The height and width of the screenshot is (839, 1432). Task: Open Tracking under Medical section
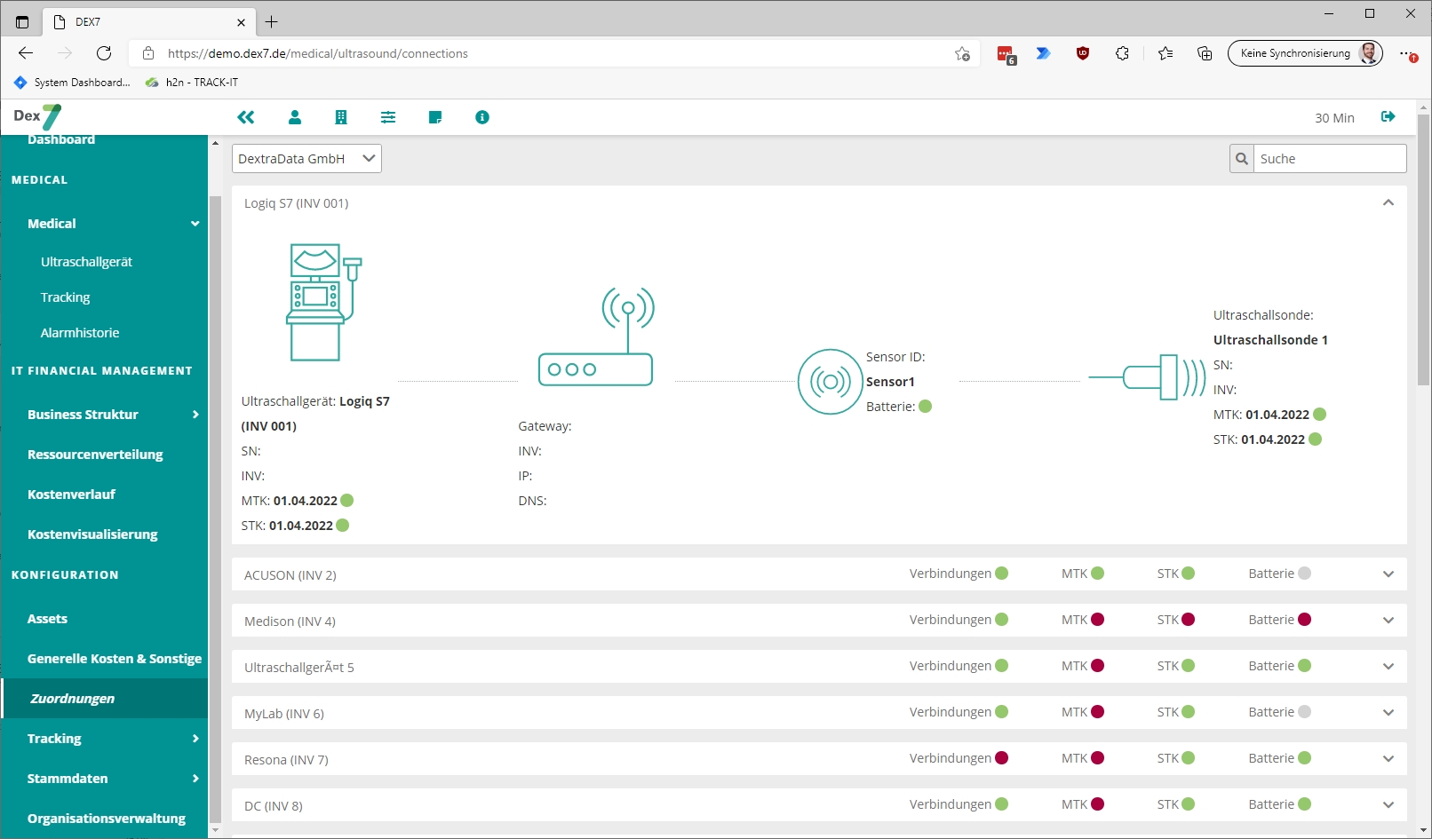tap(65, 297)
